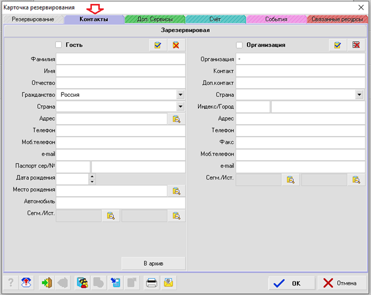Switch to the Доп. Сервисы tab
371x295 pixels.
click(154, 19)
